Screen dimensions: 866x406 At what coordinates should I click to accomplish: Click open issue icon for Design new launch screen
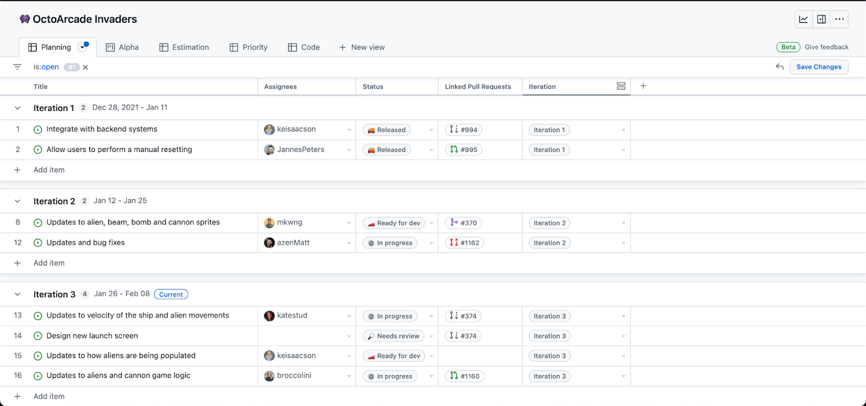click(38, 336)
